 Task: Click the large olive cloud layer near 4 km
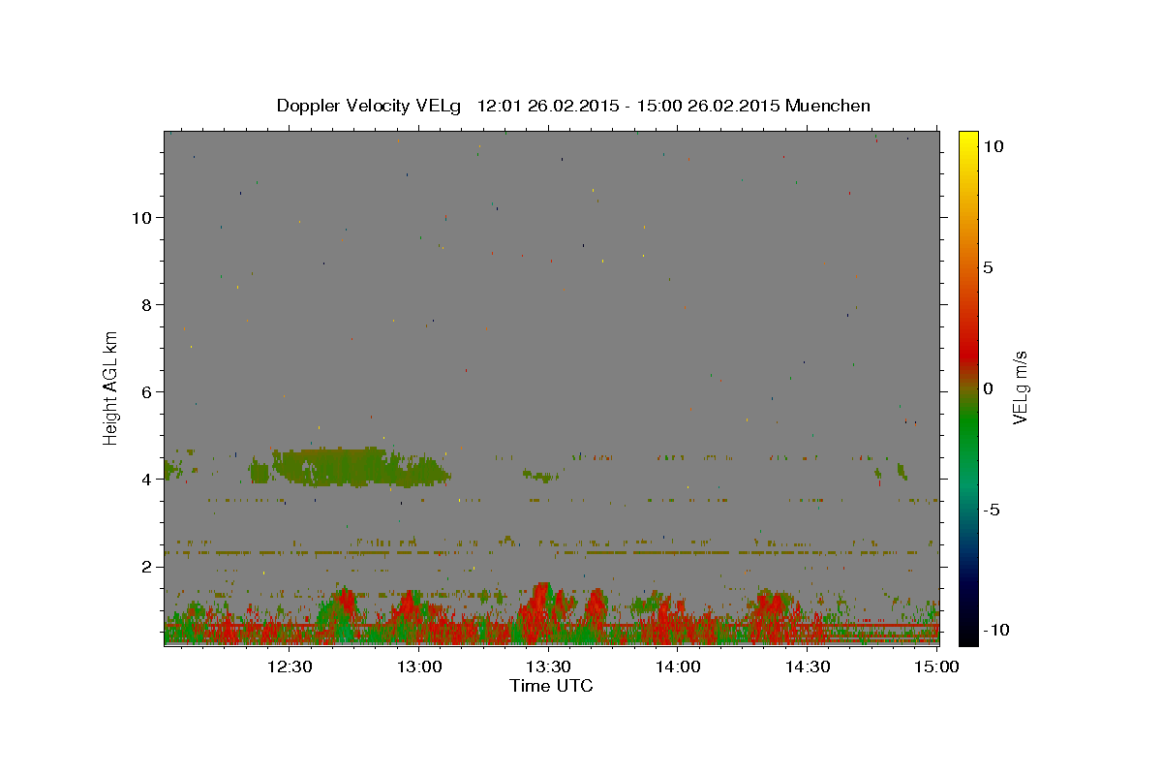click(360, 467)
